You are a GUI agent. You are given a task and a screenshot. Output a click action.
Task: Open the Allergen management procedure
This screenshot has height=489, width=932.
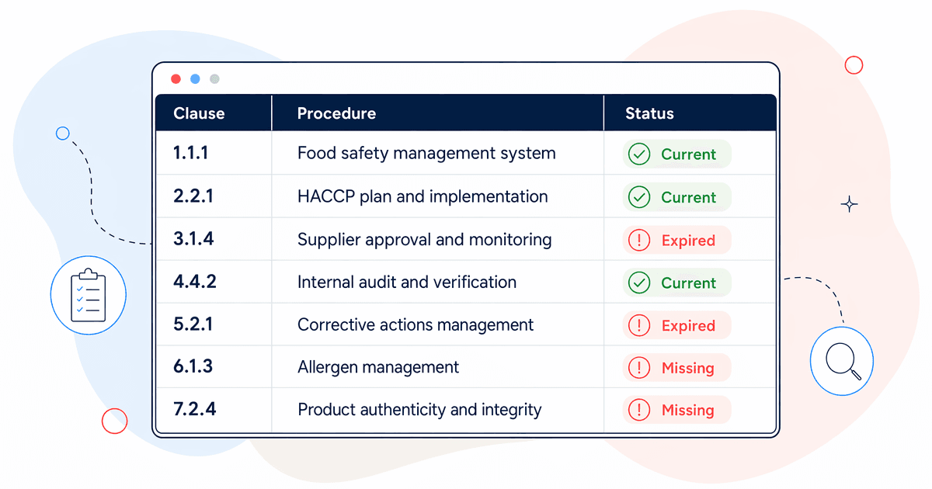tap(378, 367)
